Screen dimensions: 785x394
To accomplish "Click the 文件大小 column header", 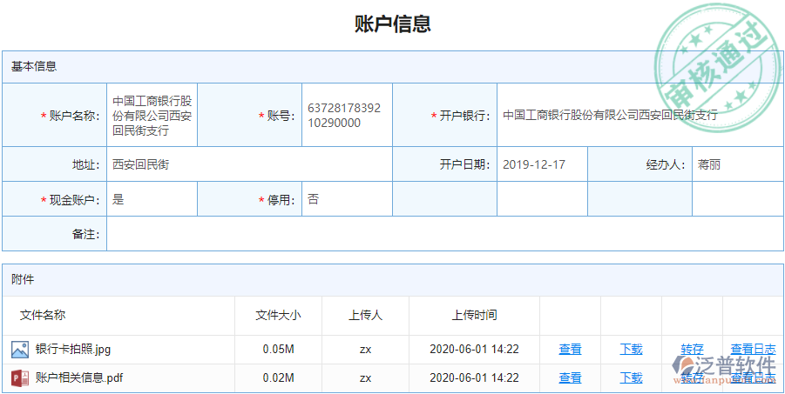I will click(278, 315).
